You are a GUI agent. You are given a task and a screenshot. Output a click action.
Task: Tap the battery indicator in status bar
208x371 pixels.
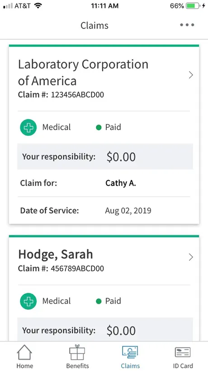click(x=193, y=6)
